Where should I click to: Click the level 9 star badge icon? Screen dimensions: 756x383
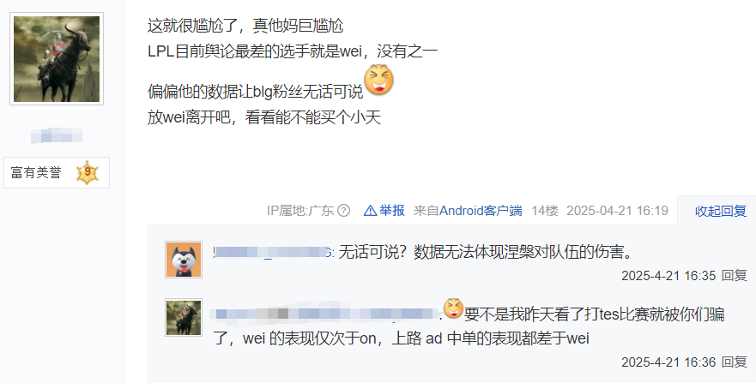88,172
